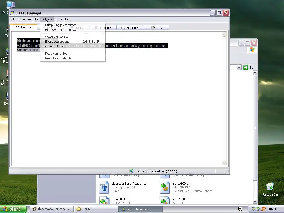Open Event Log options entry
Viewport: 284px width, 213px height.
(72, 42)
